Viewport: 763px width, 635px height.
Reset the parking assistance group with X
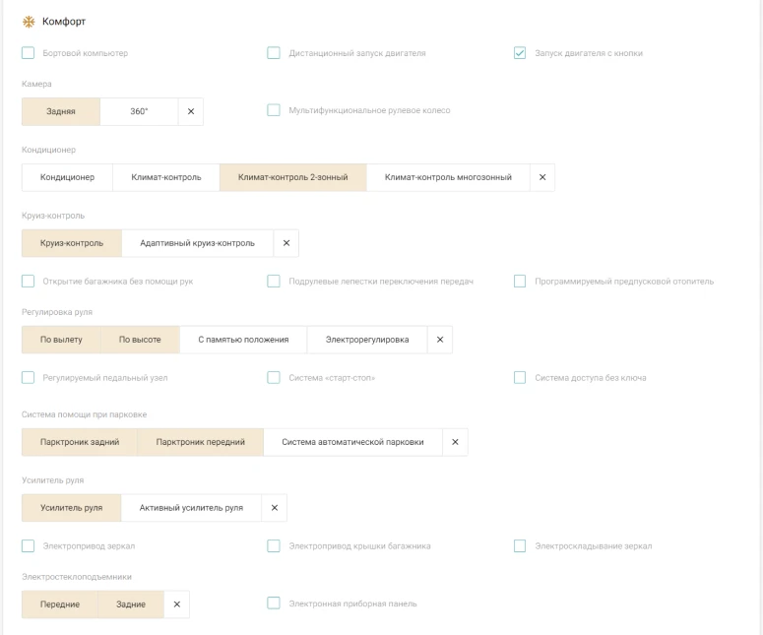(x=455, y=442)
